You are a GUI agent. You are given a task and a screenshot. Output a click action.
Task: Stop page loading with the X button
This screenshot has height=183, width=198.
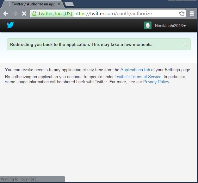pyautogui.click(x=24, y=14)
